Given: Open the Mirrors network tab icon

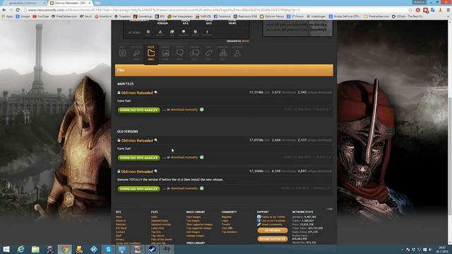Looking at the screenshot, I should point(223,53).
